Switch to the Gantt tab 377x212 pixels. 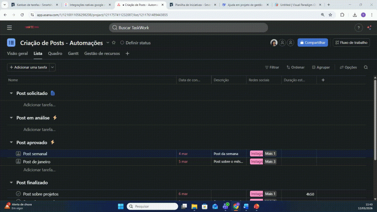(x=73, y=53)
